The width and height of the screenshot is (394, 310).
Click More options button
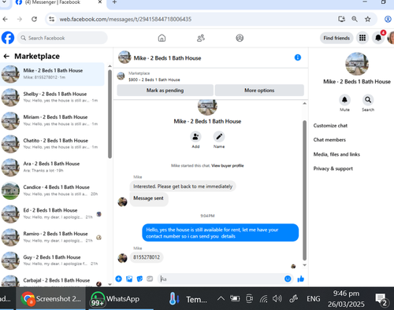point(259,90)
